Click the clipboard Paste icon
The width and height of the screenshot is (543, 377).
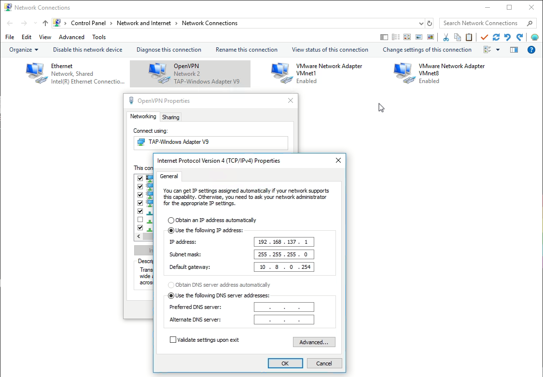[x=469, y=37]
